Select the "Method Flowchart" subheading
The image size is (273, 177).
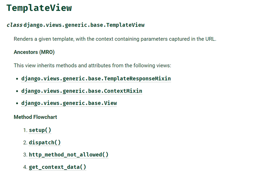pyautogui.click(x=35, y=117)
